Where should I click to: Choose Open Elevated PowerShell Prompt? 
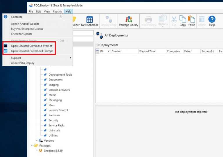click(x=32, y=51)
